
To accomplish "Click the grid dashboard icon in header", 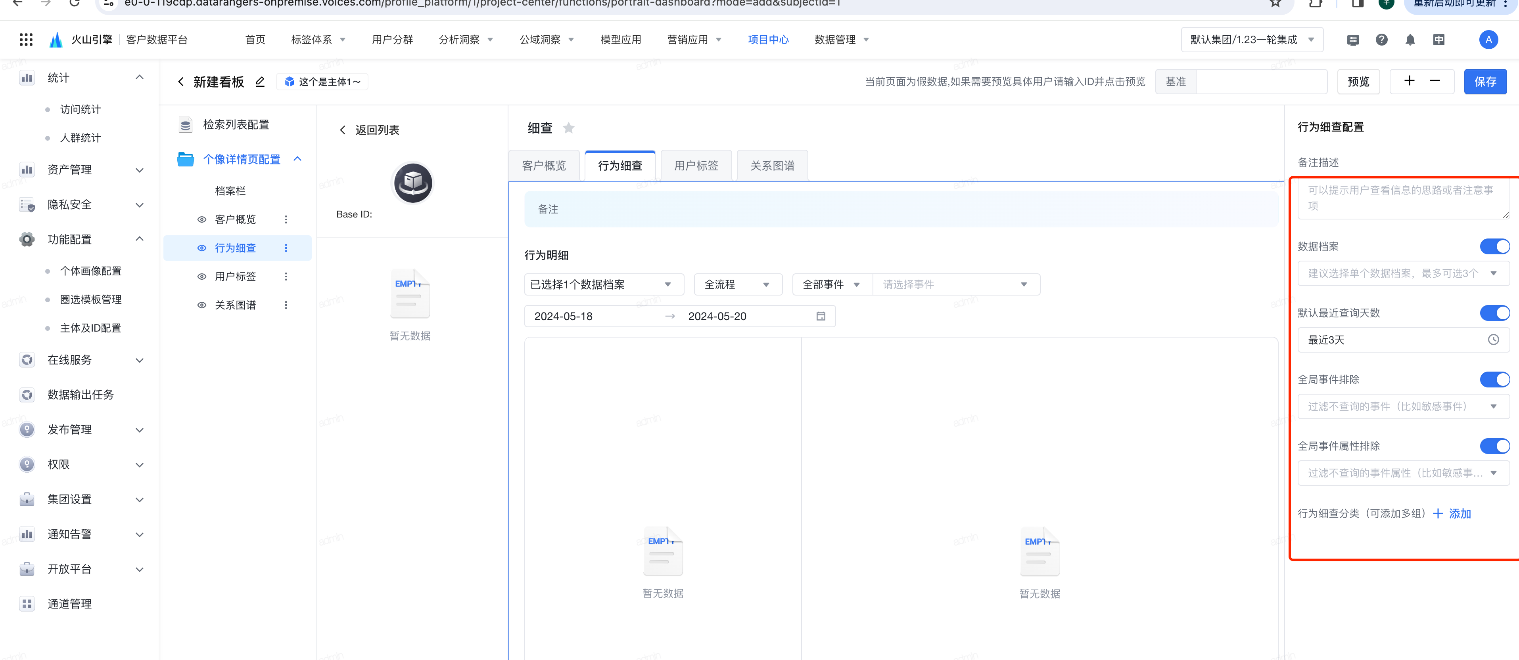I will tap(1439, 40).
